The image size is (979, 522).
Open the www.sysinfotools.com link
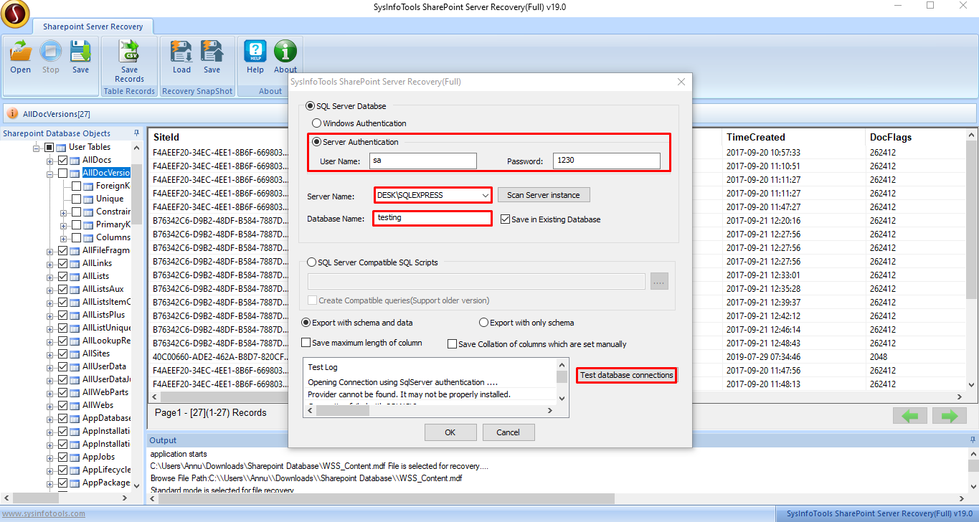[x=43, y=513]
